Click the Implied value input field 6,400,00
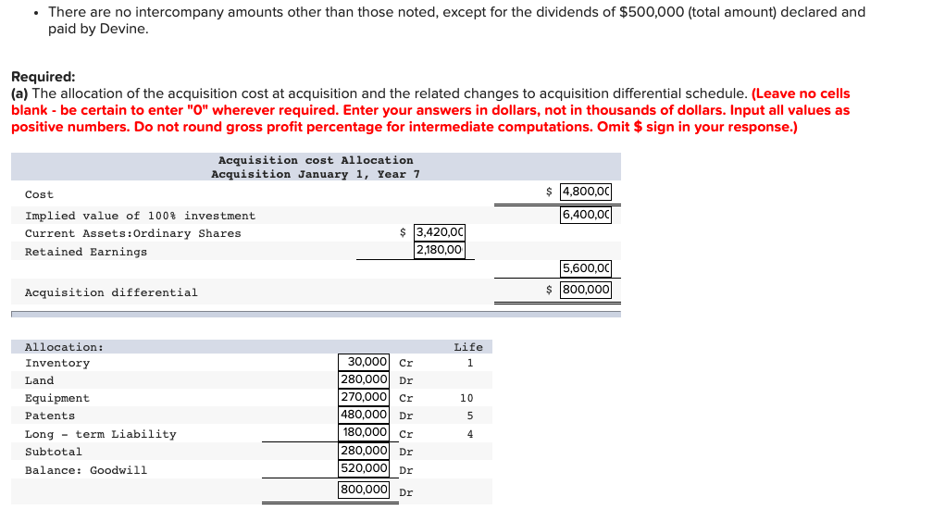The width and height of the screenshot is (945, 509). tap(586, 215)
